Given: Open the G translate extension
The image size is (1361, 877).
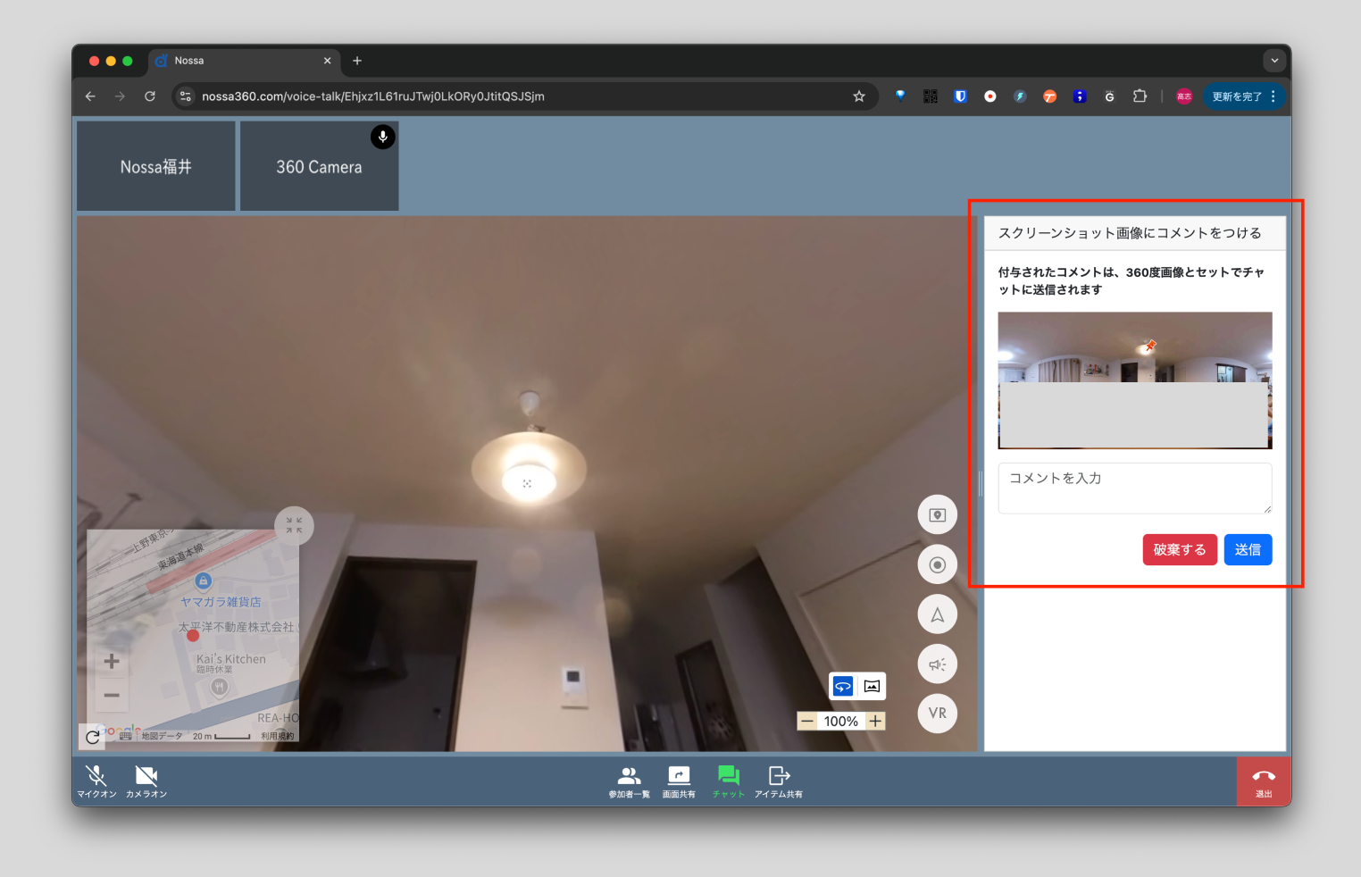Looking at the screenshot, I should pyautogui.click(x=1110, y=96).
